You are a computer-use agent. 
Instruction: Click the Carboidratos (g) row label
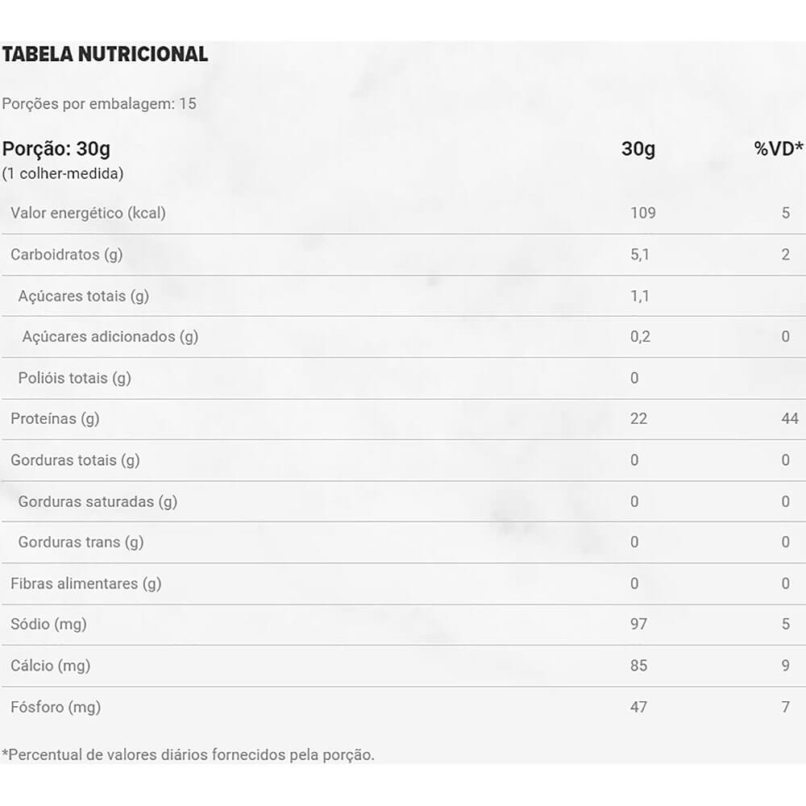click(67, 255)
